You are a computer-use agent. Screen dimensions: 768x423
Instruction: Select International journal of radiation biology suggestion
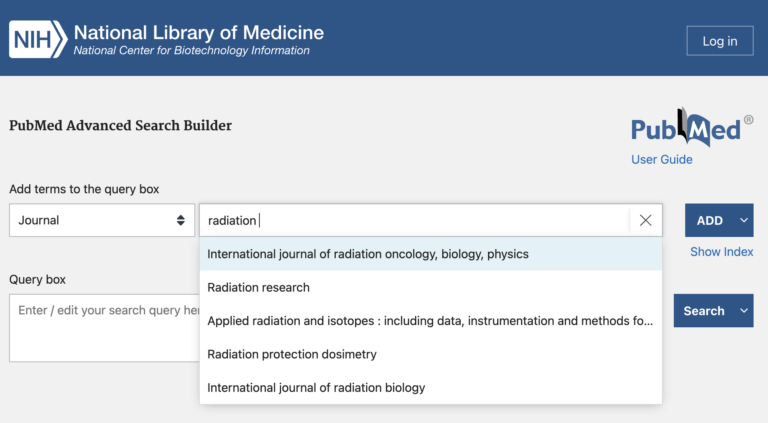431,387
